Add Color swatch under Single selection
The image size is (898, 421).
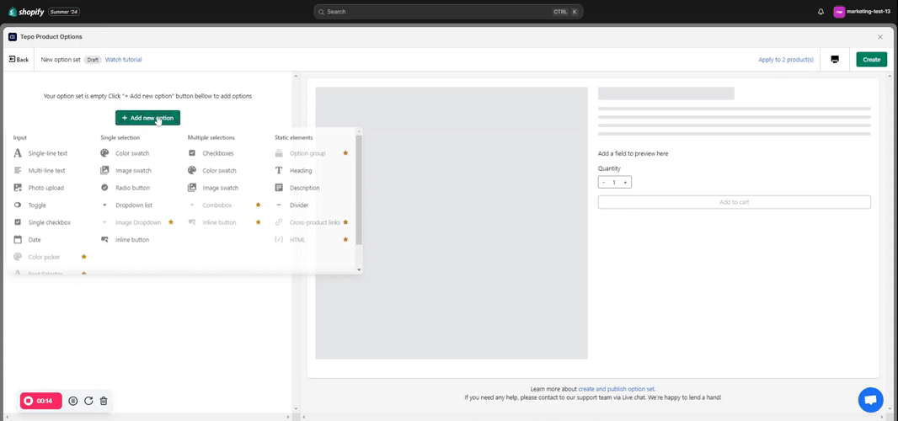point(125,153)
